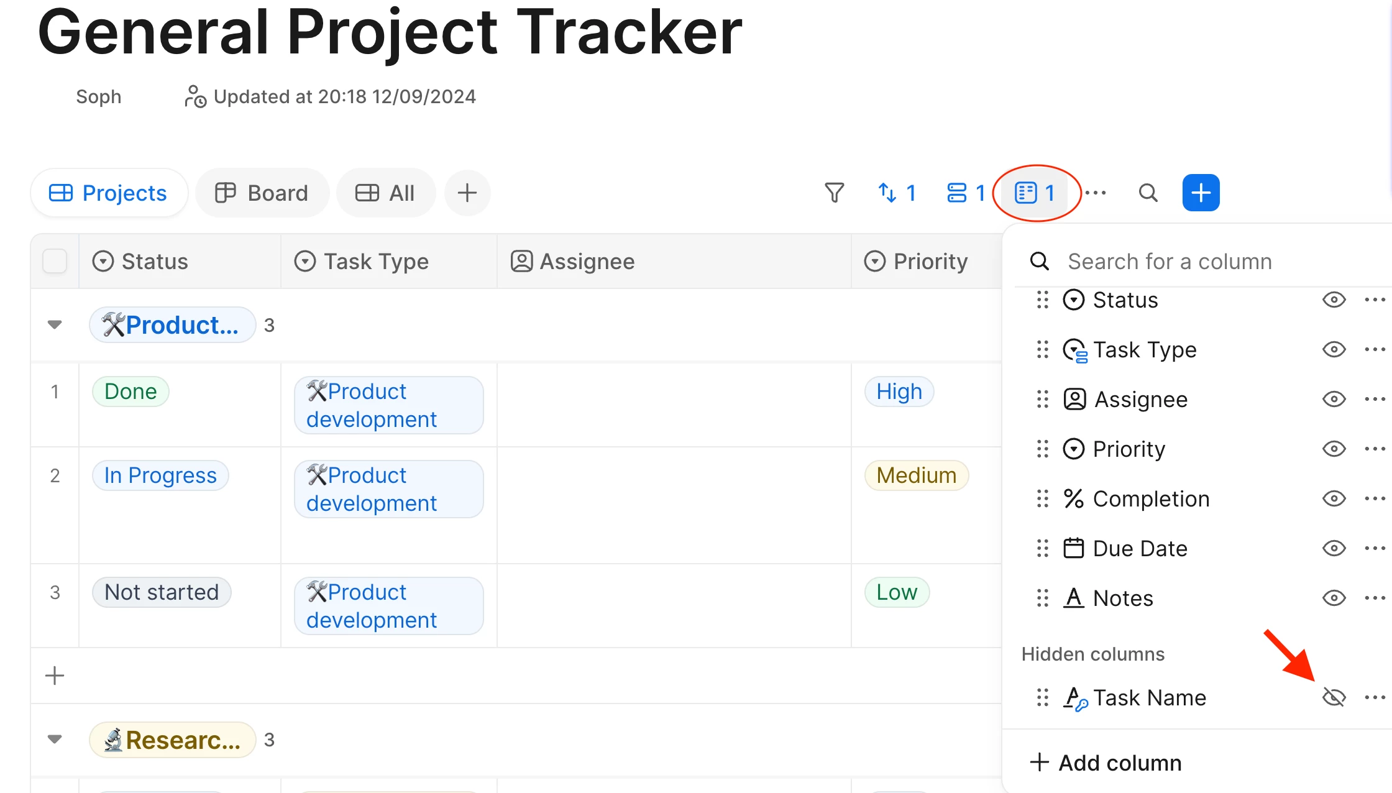Click drag handle beside Completion column
1392x793 pixels.
(1042, 498)
